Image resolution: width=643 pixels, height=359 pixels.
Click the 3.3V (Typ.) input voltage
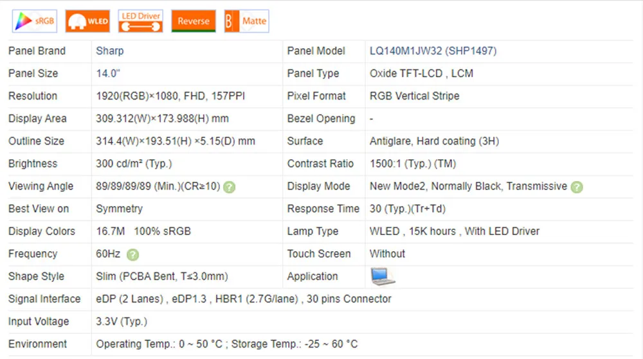pyautogui.click(x=122, y=321)
